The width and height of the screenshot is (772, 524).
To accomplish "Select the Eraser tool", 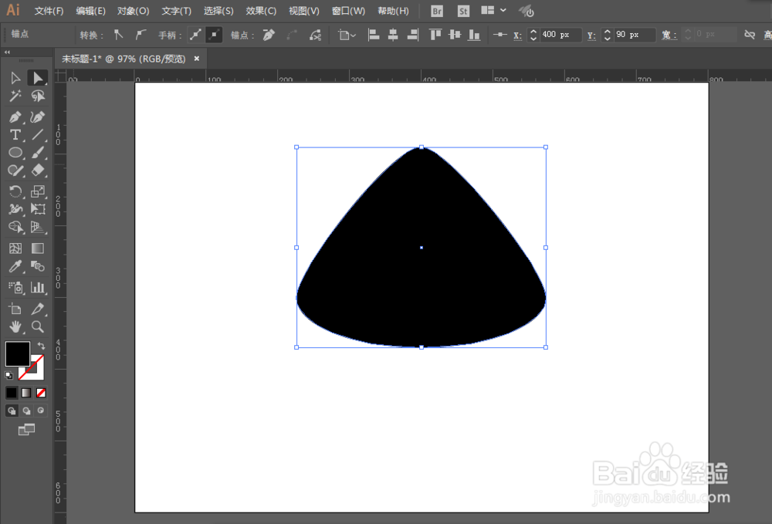I will click(x=37, y=171).
